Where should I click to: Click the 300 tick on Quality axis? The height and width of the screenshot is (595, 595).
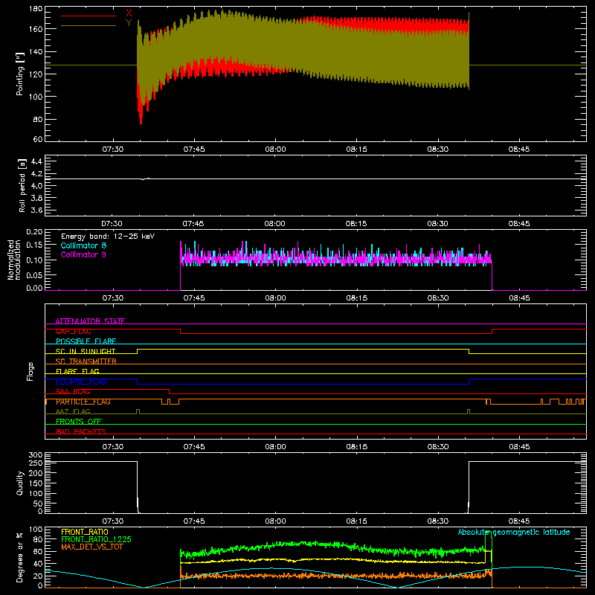pos(36,455)
